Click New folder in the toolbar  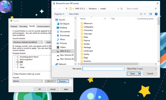coord(74,14)
